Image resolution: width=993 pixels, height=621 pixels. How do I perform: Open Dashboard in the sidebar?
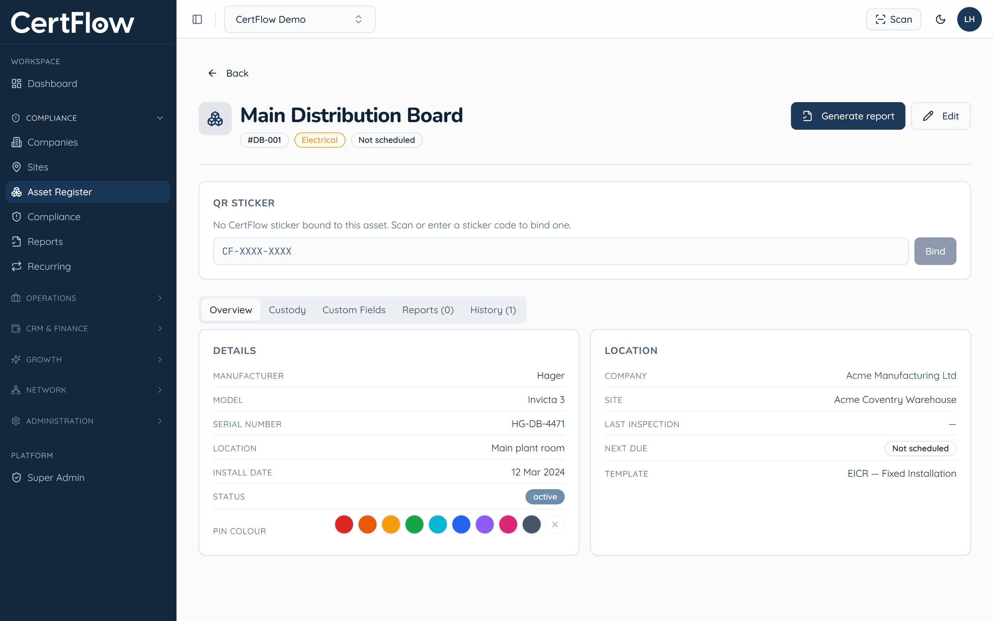88,83
